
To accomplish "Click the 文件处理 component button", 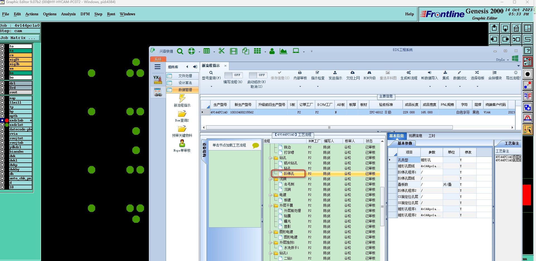I will [x=182, y=76].
